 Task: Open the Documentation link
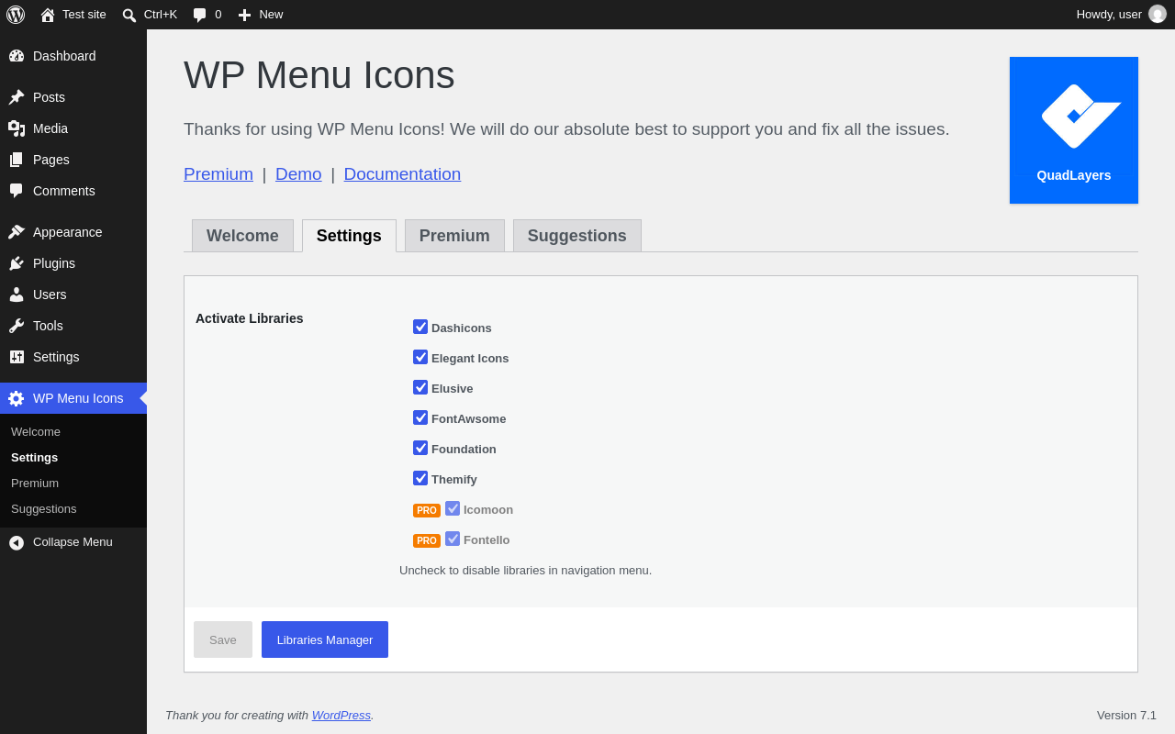[402, 174]
